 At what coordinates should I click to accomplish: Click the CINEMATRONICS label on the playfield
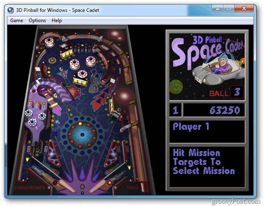point(30,187)
